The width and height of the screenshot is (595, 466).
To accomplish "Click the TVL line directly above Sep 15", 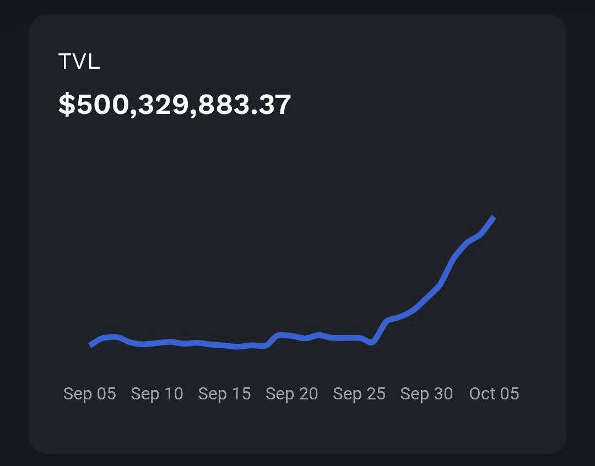I will coord(224,346).
